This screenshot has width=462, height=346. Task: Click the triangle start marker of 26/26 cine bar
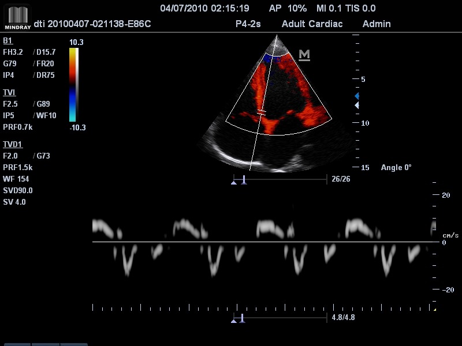point(234,182)
